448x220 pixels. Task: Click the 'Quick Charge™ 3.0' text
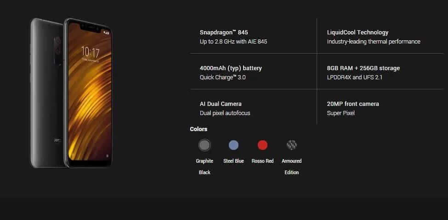click(222, 77)
